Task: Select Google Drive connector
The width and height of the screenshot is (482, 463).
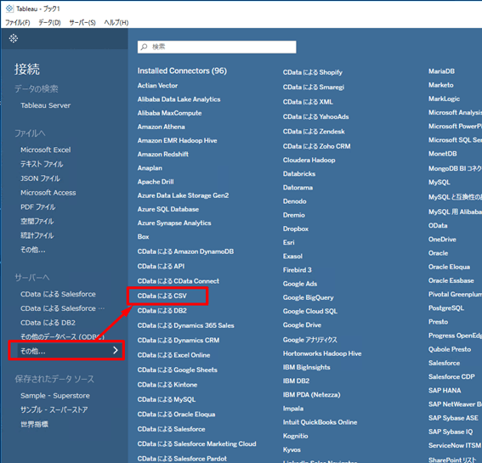Action: 302,325
